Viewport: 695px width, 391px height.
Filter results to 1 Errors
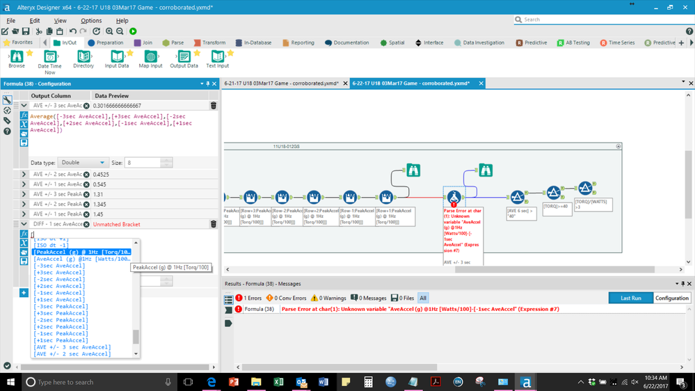pos(248,298)
